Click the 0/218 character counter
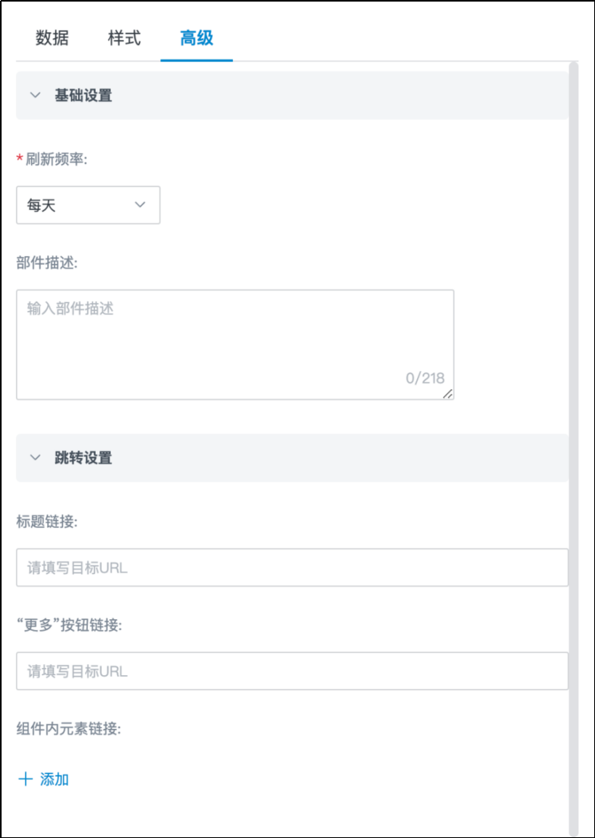Viewport: 595px width, 838px height. tap(425, 378)
